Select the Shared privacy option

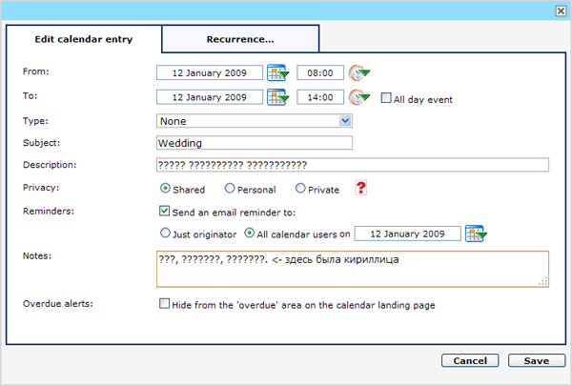[165, 189]
